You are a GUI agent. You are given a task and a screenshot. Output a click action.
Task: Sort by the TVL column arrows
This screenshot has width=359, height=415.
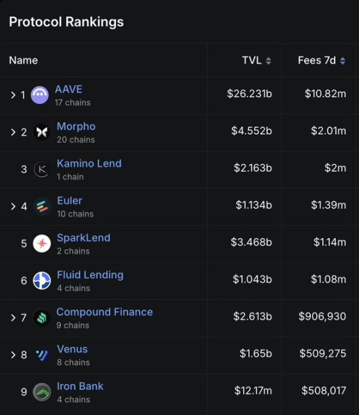click(268, 61)
